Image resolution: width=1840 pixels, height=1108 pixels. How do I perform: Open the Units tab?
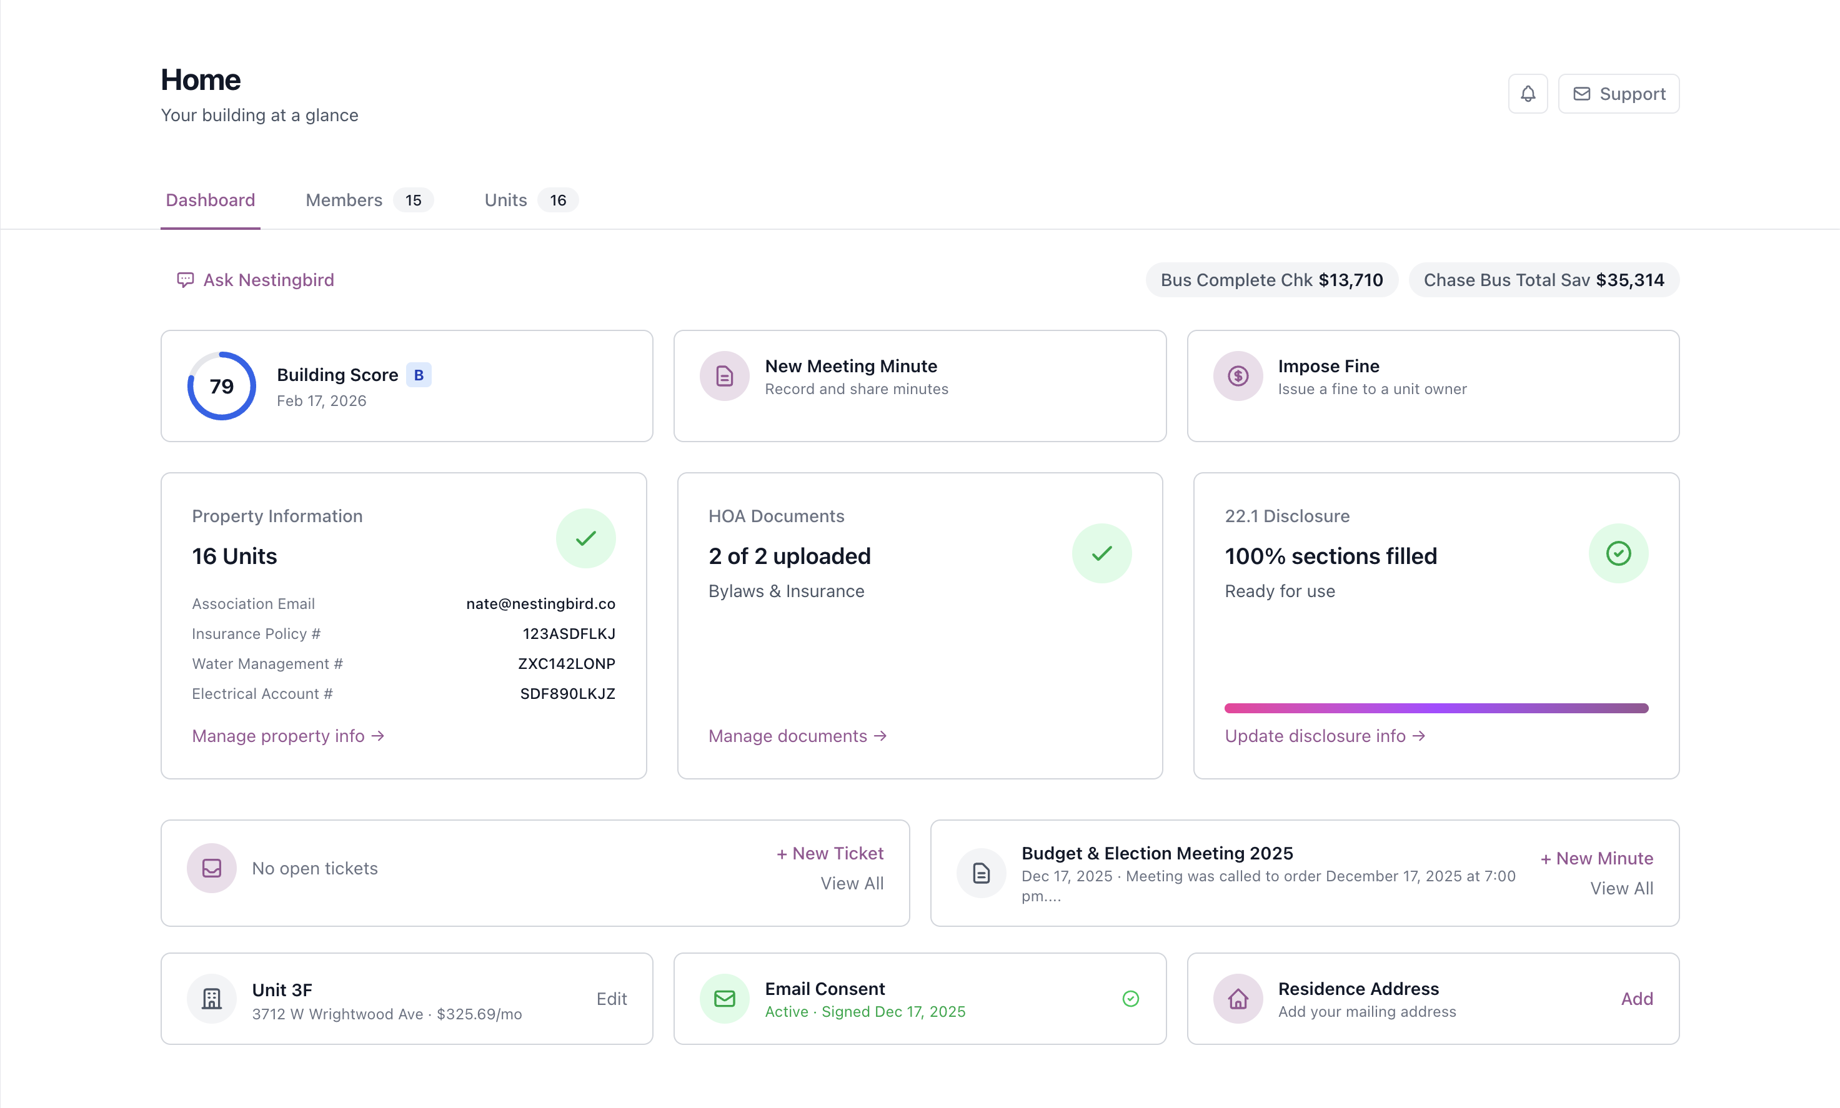[x=505, y=200]
